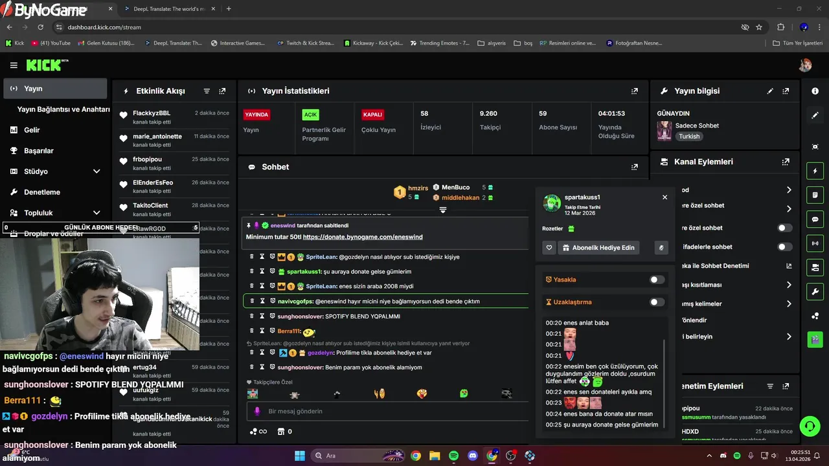Toggle the Yasakla ban switch

click(657, 280)
